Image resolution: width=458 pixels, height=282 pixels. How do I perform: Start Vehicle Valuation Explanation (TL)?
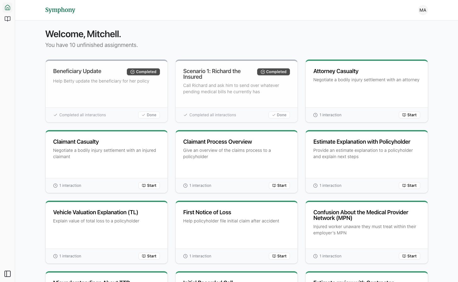[149, 256]
